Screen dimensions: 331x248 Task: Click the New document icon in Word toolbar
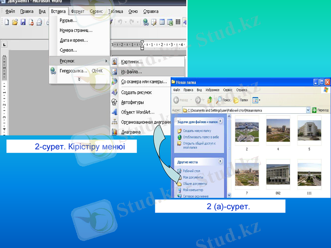tap(7, 22)
